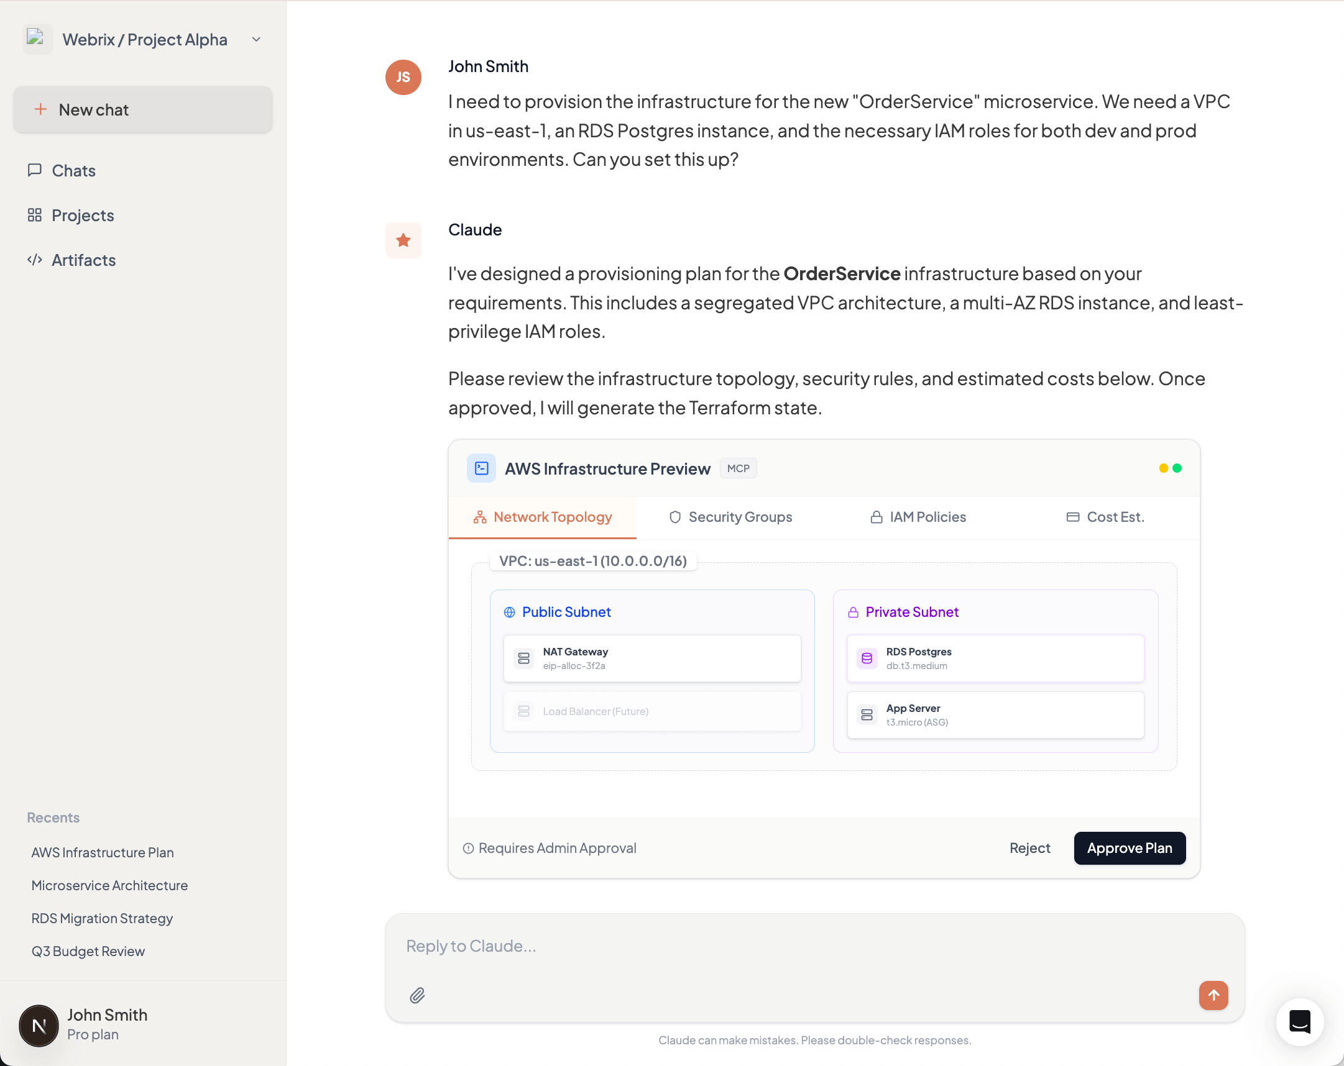This screenshot has height=1066, width=1344.
Task: Open the Cost Est. tab
Action: tap(1115, 516)
